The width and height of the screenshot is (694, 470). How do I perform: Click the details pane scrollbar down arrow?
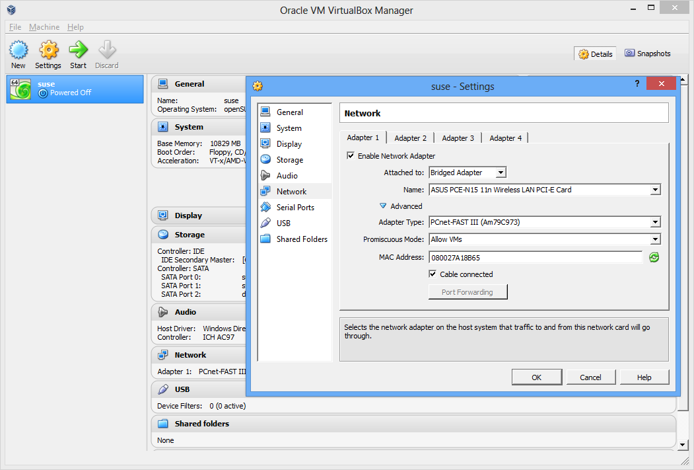click(x=683, y=445)
